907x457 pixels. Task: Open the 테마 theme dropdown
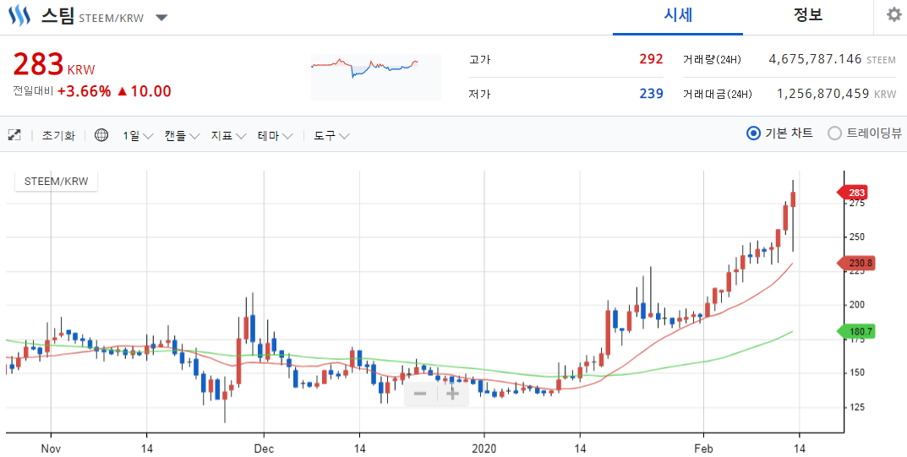[x=276, y=136]
